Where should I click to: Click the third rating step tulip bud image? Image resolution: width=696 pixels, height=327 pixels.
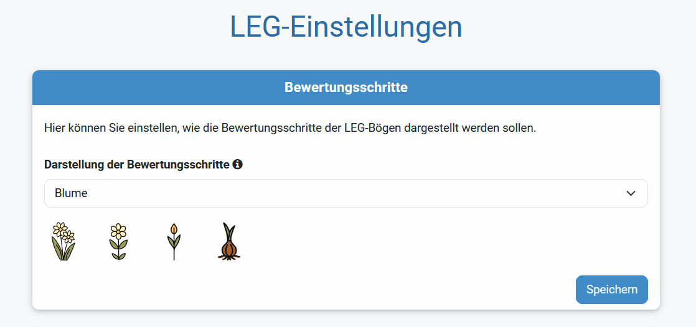pyautogui.click(x=174, y=241)
